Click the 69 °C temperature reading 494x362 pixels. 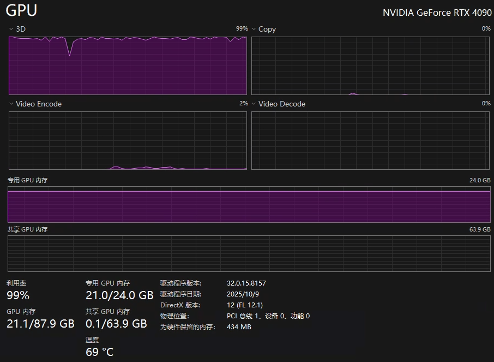[100, 352]
